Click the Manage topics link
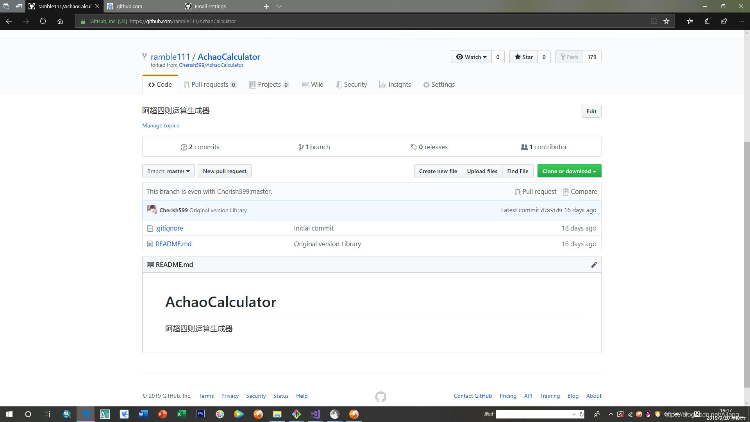The width and height of the screenshot is (750, 422). [x=160, y=125]
